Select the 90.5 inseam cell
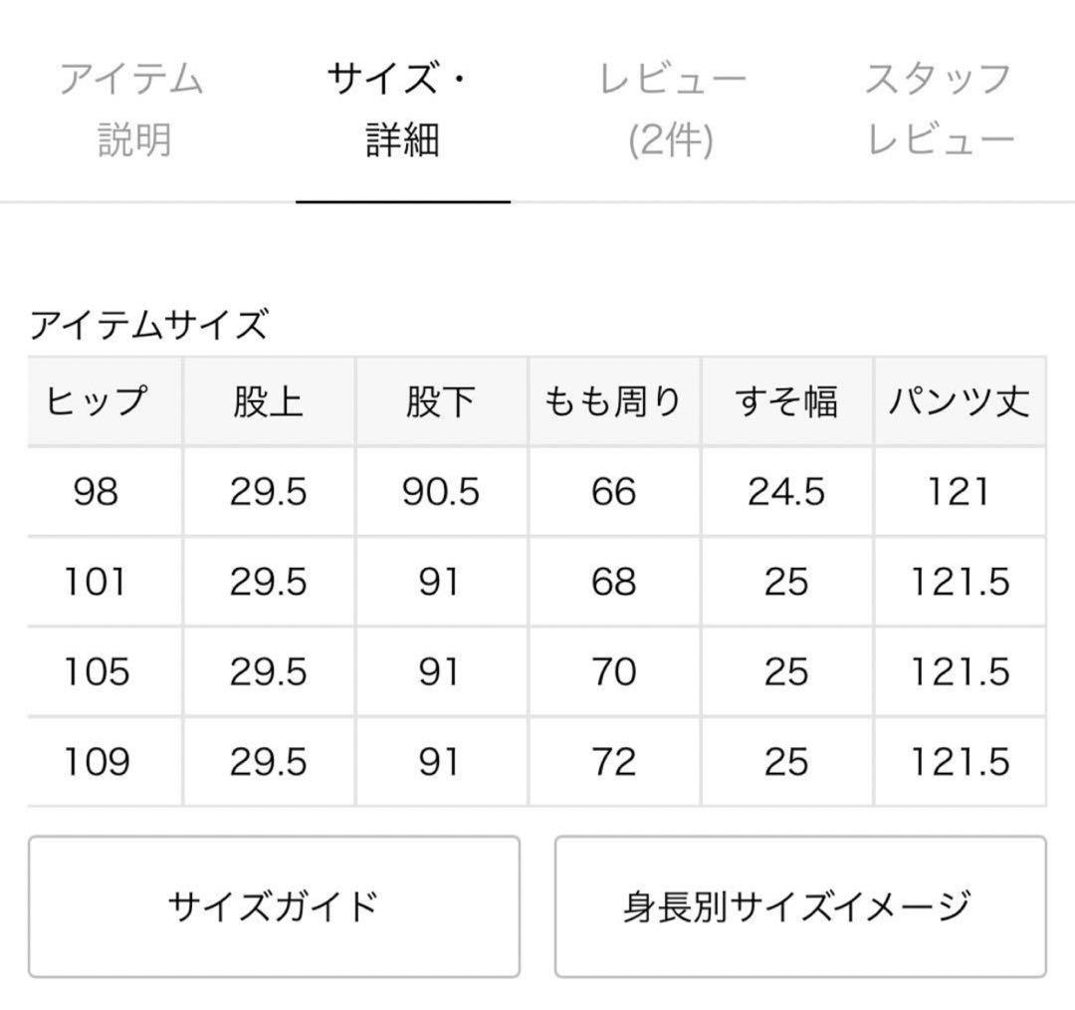 [440, 492]
